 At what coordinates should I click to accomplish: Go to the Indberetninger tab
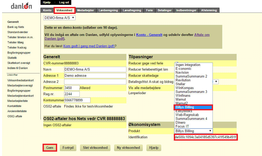pyautogui.click(x=186, y=10)
